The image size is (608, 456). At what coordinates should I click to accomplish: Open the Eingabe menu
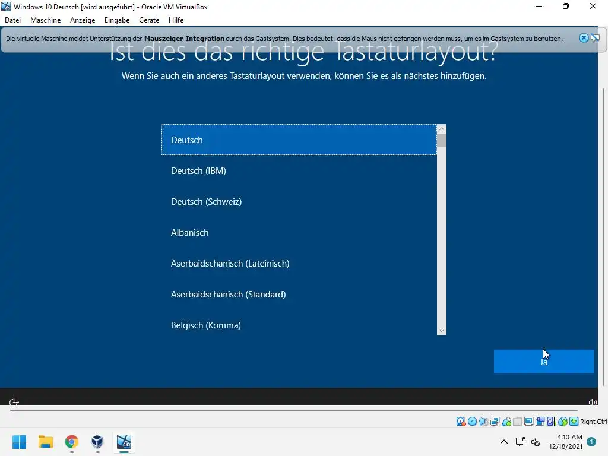click(117, 20)
